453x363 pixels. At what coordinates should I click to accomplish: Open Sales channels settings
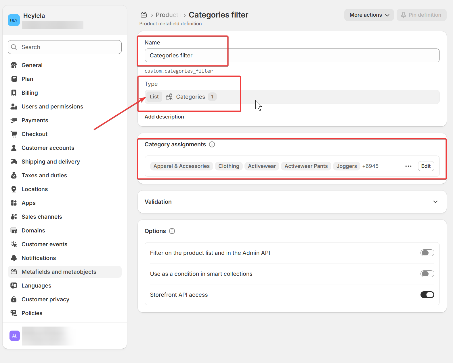65,217
